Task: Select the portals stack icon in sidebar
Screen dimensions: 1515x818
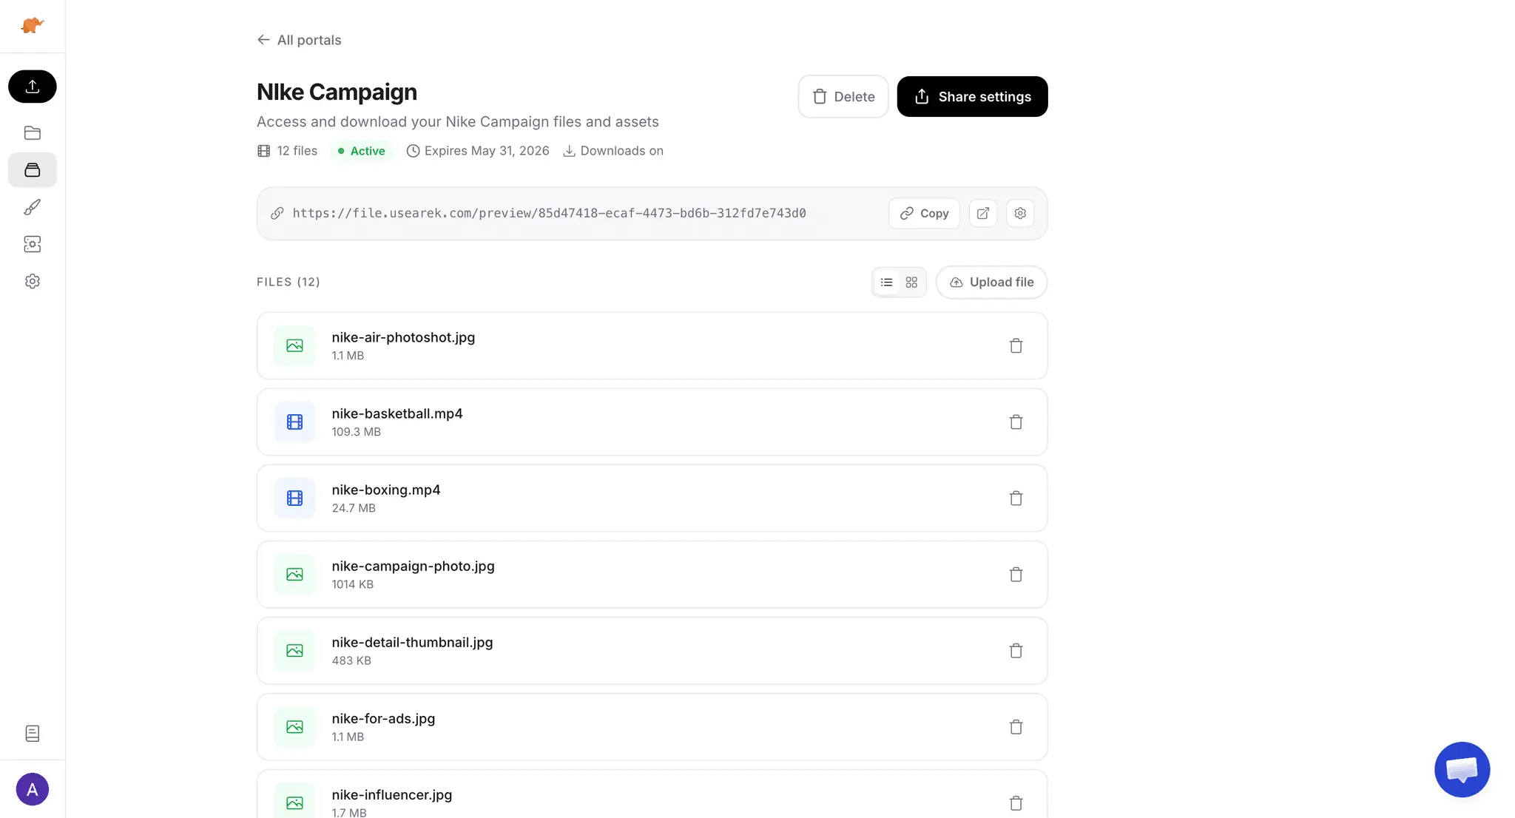Action: (x=33, y=170)
